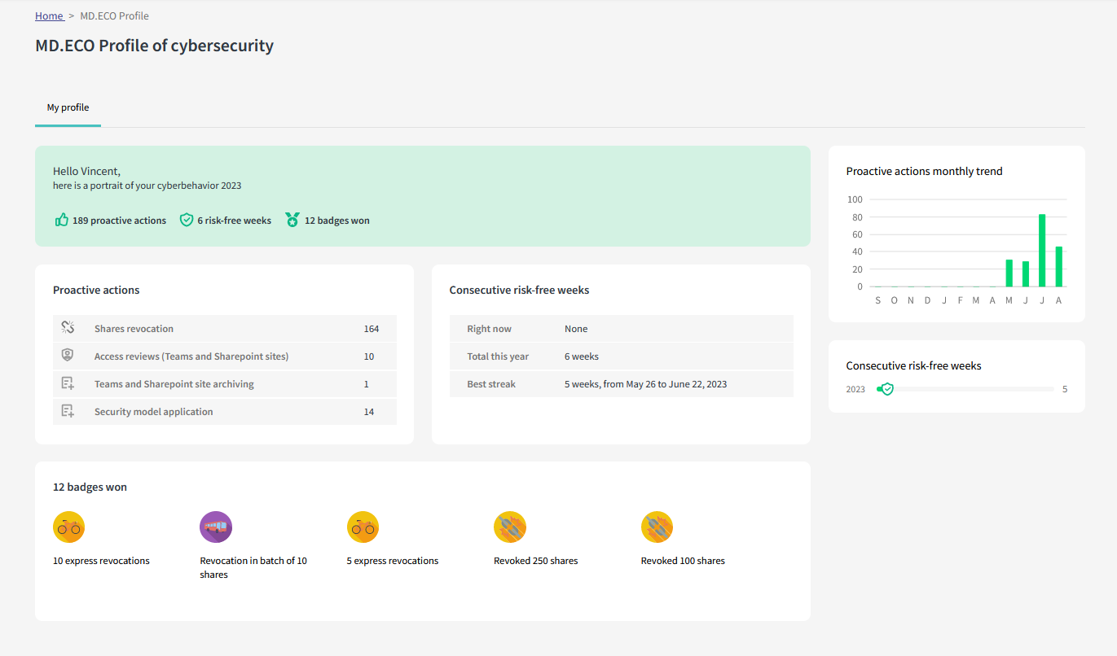
Task: Select the Shares revocation row label
Action: pos(134,329)
